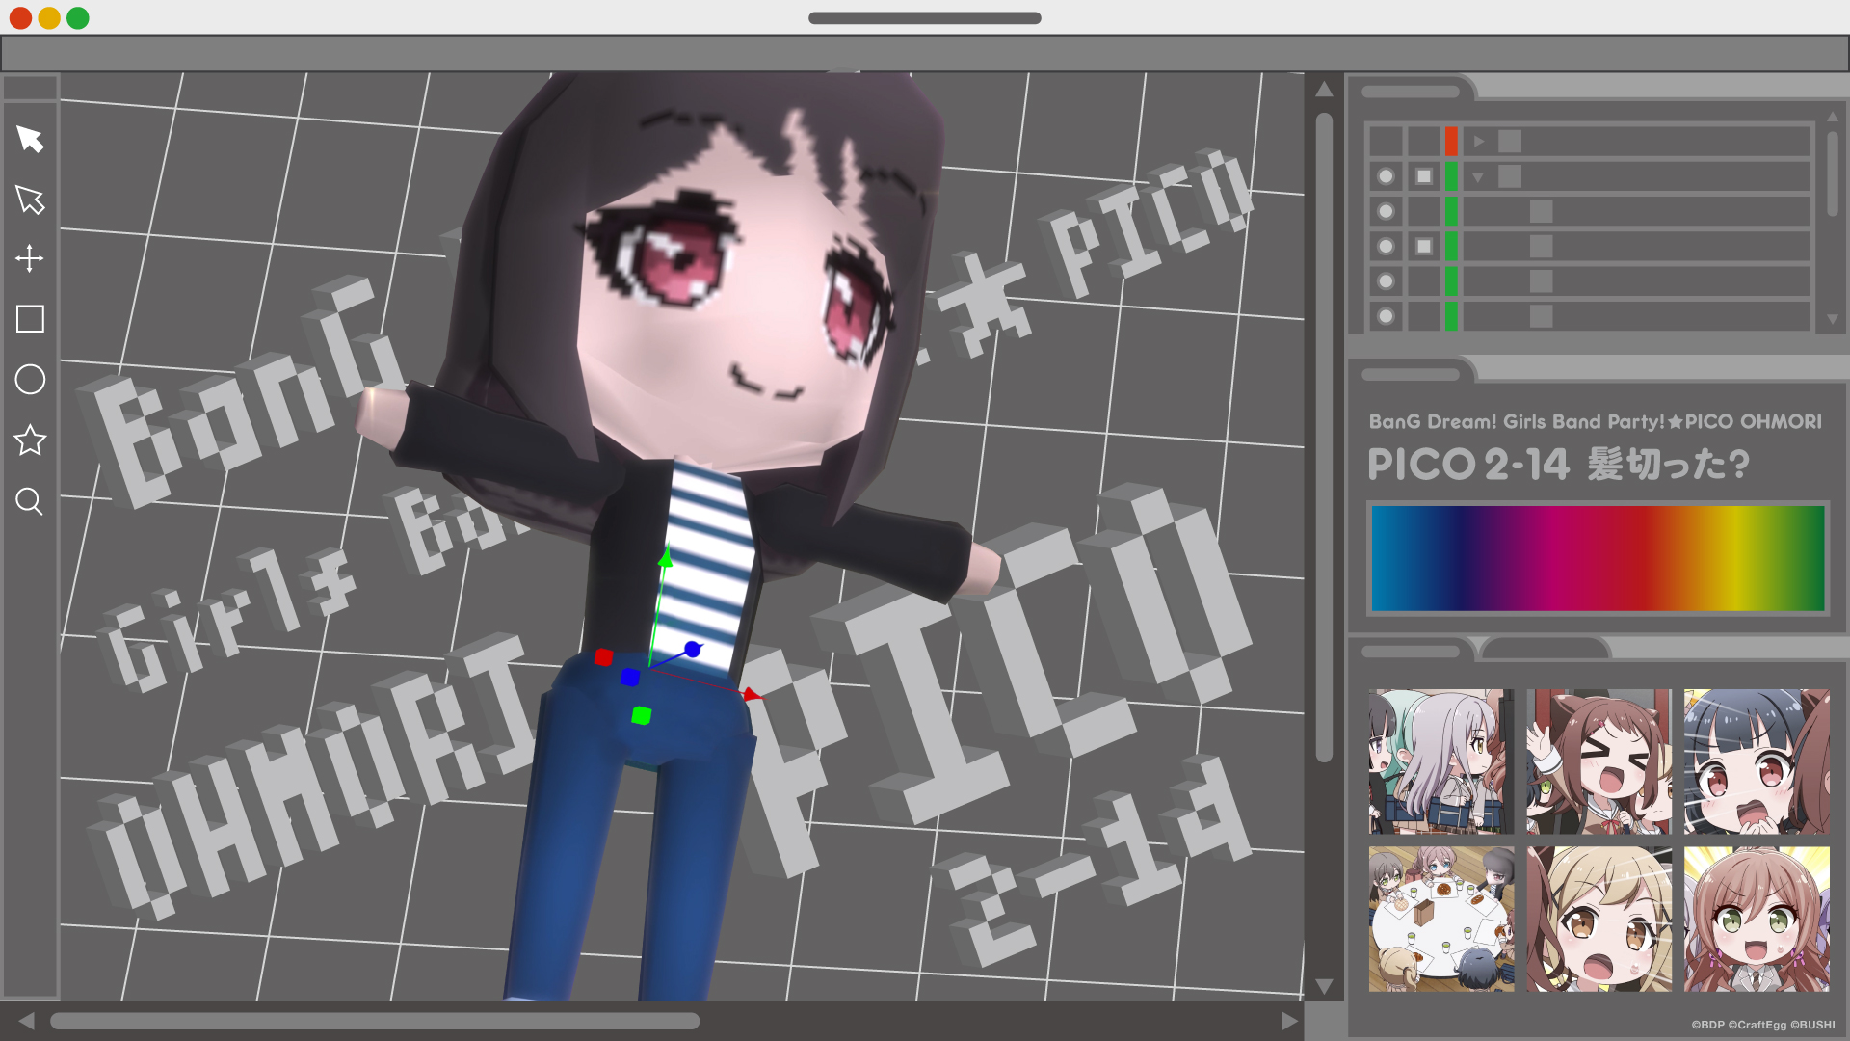
Task: Check the empty lock box in third layer row
Action: 1424,211
